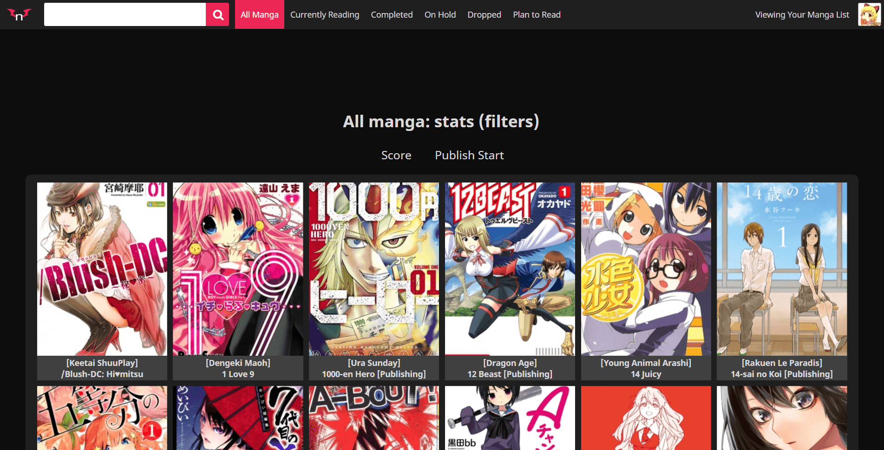Open the 1000-en Hero cover
The image size is (884, 450).
[374, 269]
